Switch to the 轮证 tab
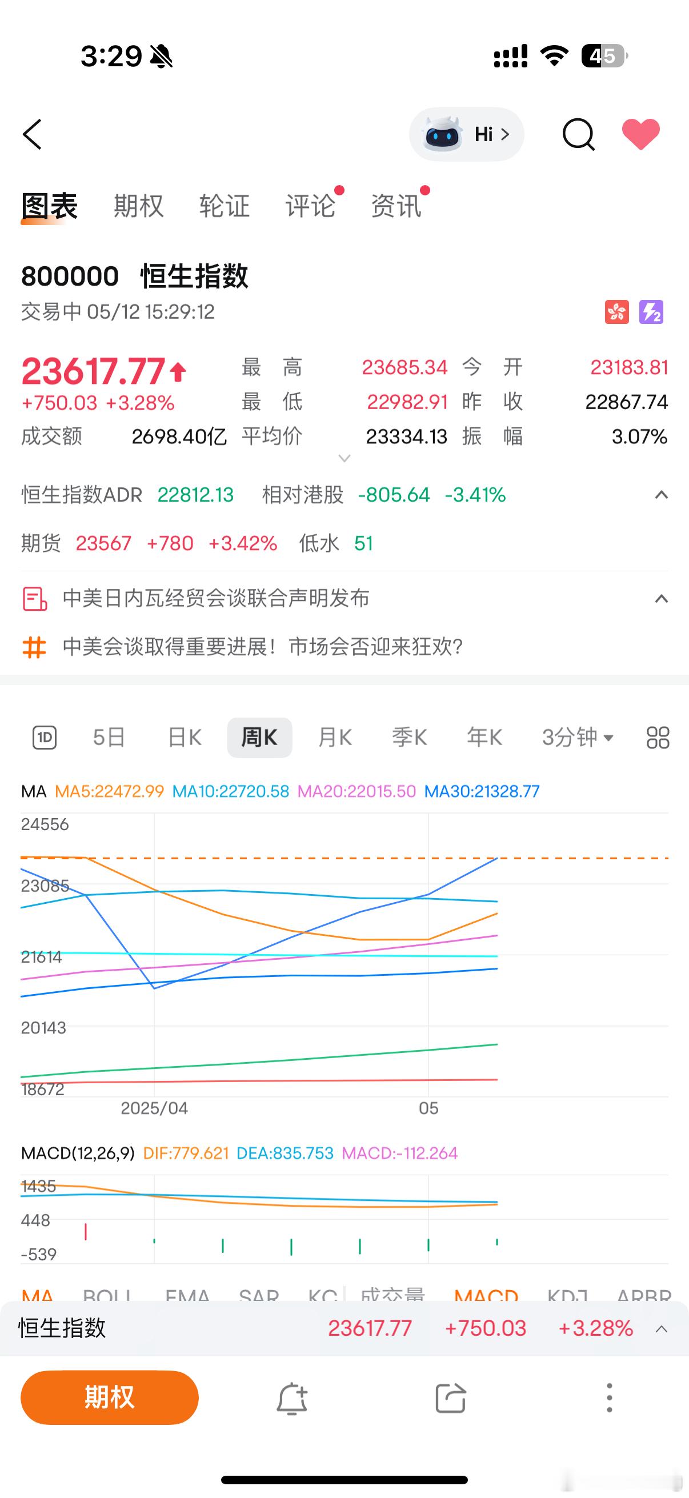 pos(225,206)
